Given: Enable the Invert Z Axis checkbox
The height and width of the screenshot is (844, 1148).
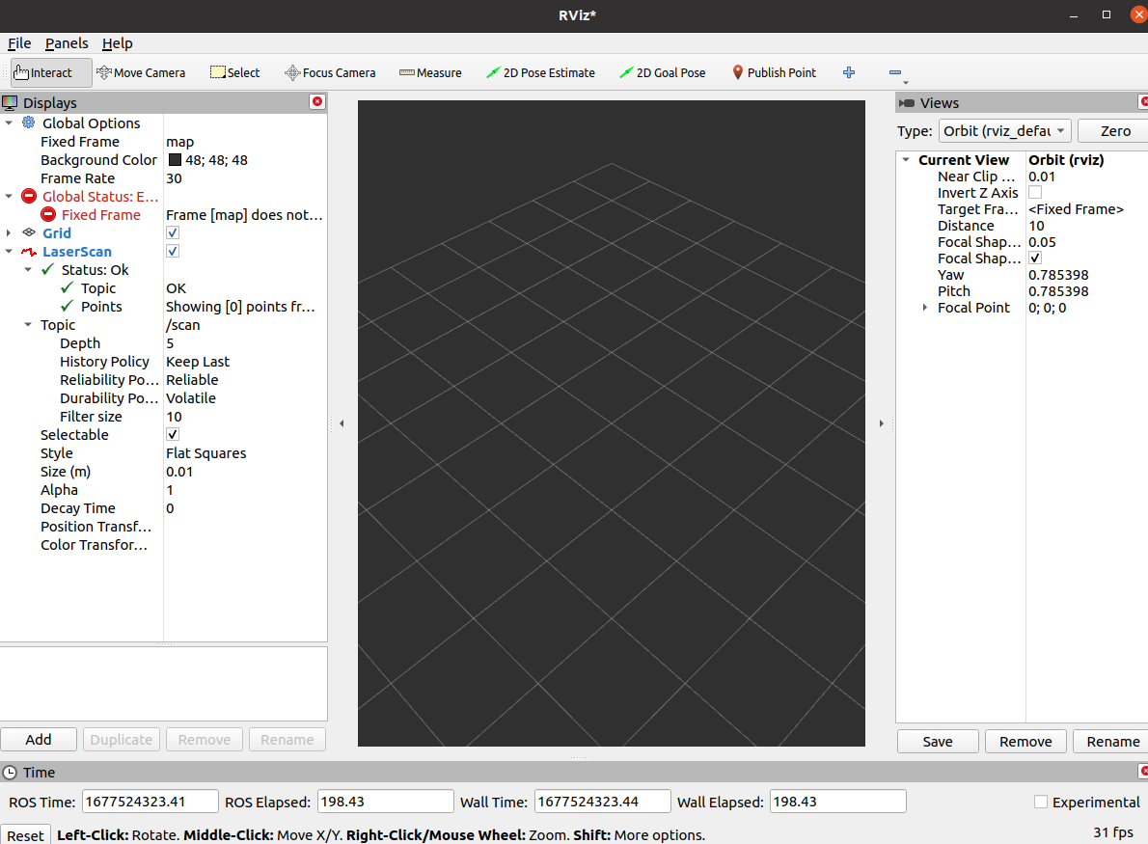Looking at the screenshot, I should coord(1035,193).
